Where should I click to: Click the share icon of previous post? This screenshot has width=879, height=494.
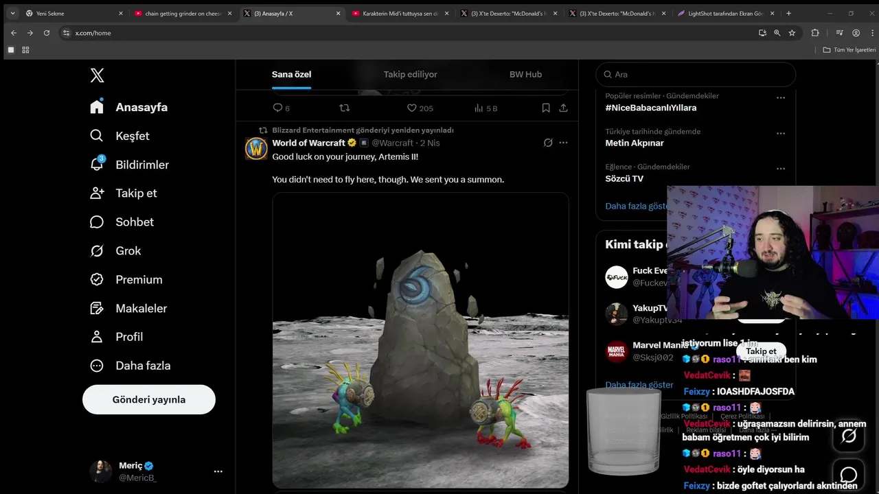pos(564,108)
